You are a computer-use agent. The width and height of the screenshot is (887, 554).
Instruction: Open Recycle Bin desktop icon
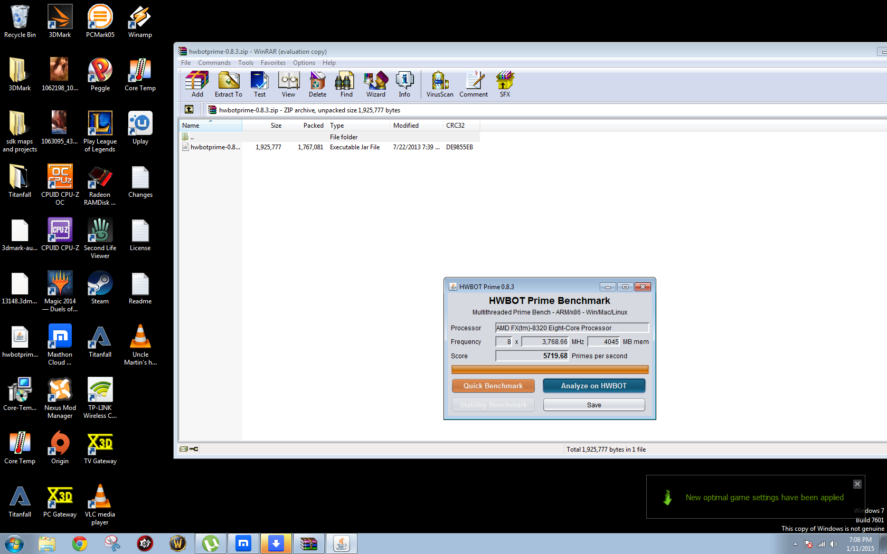[20, 21]
